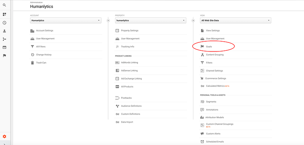Open the Real-Time clock icon
The width and height of the screenshot is (304, 145).
point(5,23)
